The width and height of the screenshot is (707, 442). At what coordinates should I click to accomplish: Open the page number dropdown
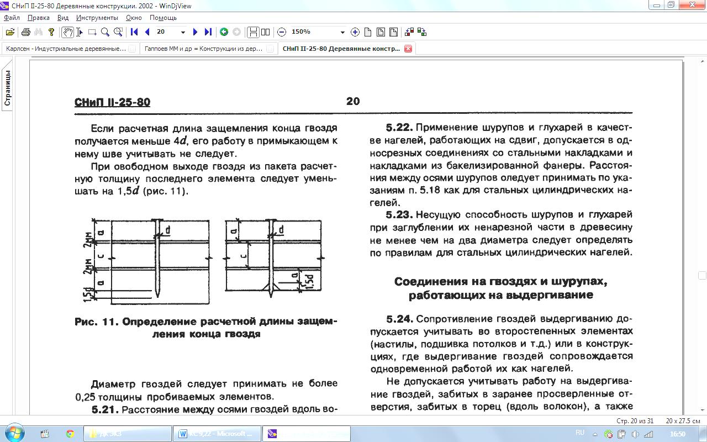tap(183, 32)
